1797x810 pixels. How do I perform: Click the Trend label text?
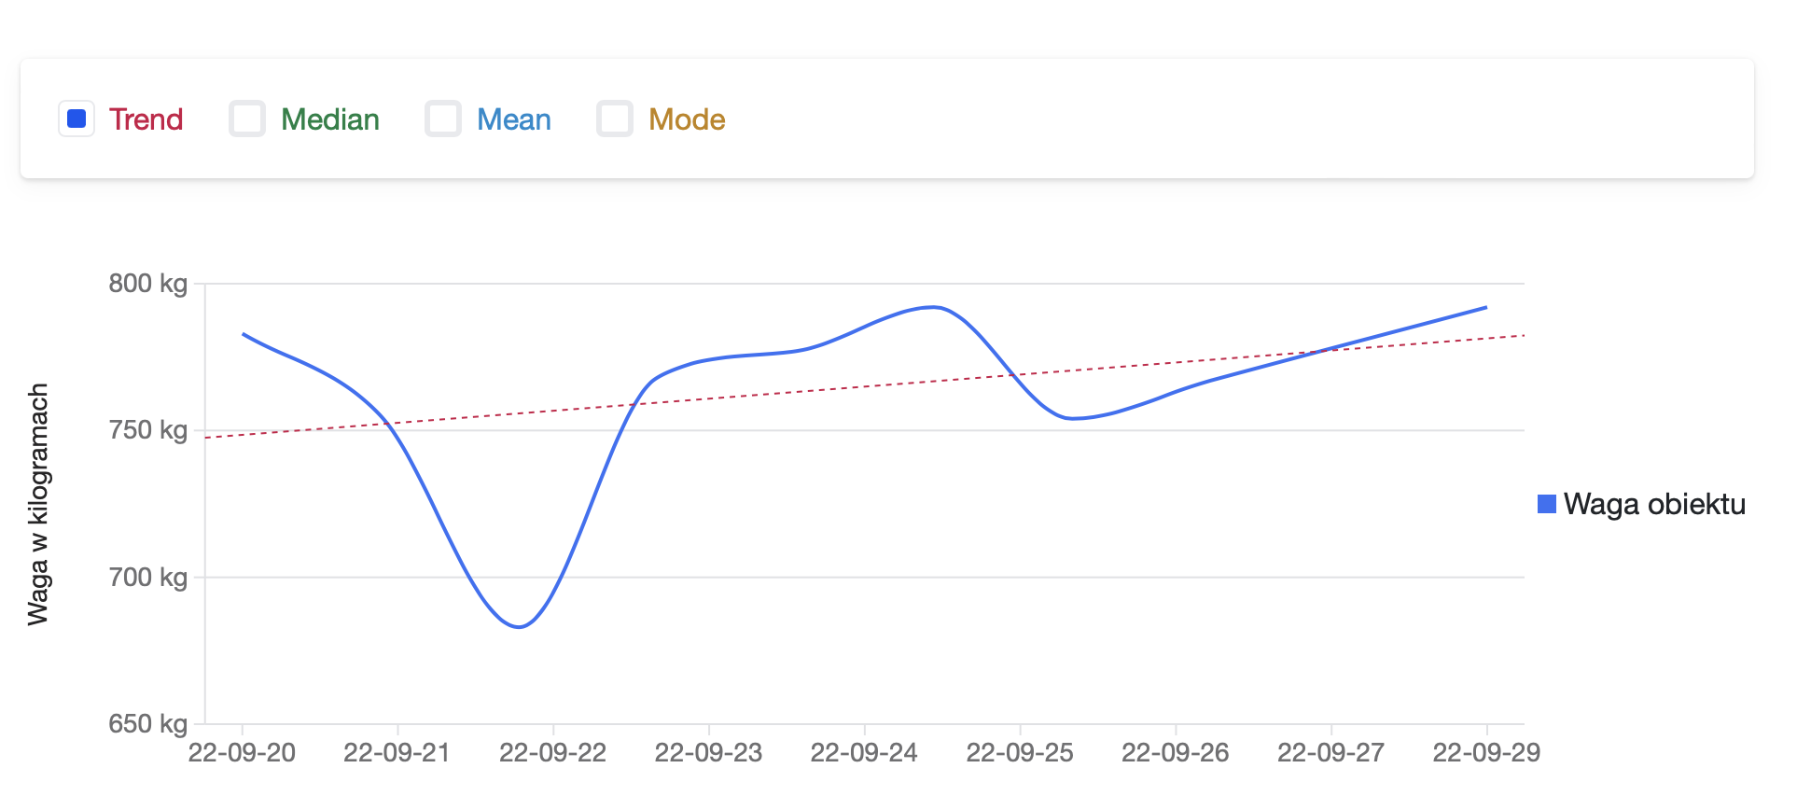[146, 119]
